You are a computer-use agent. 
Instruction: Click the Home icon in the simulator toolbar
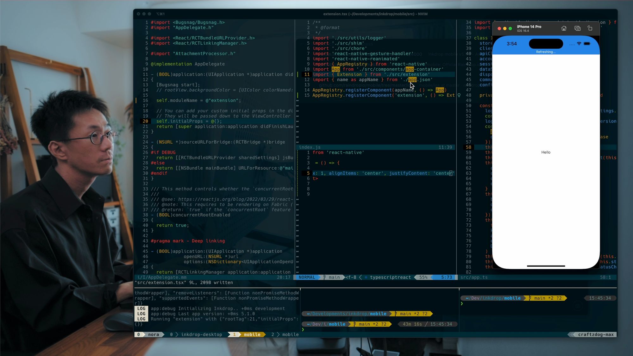click(x=564, y=28)
